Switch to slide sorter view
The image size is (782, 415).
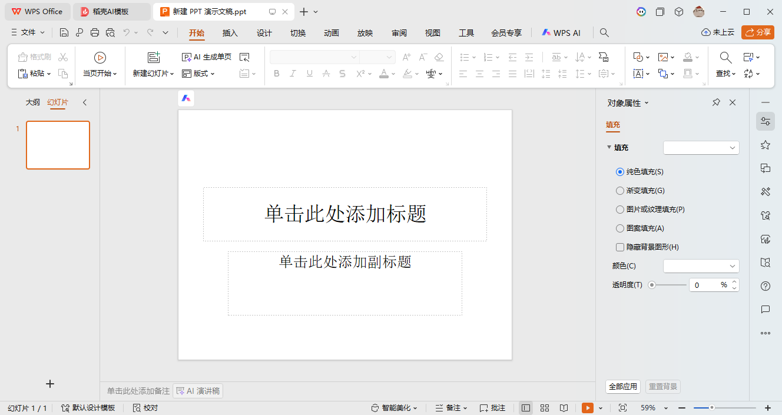(x=545, y=407)
